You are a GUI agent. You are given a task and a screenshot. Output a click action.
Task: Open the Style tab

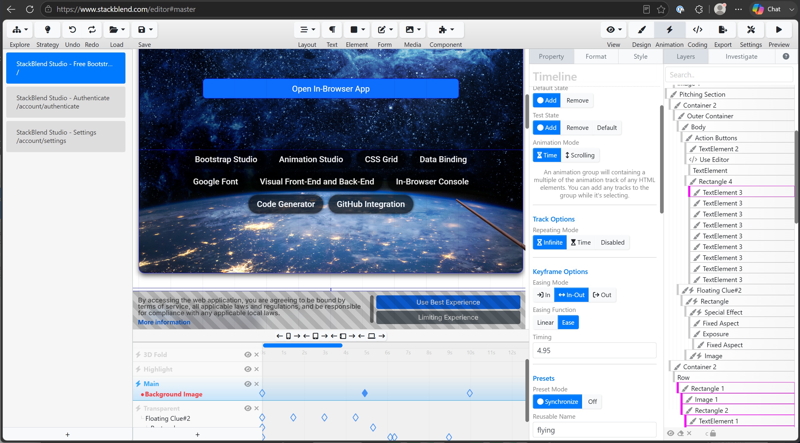point(640,57)
